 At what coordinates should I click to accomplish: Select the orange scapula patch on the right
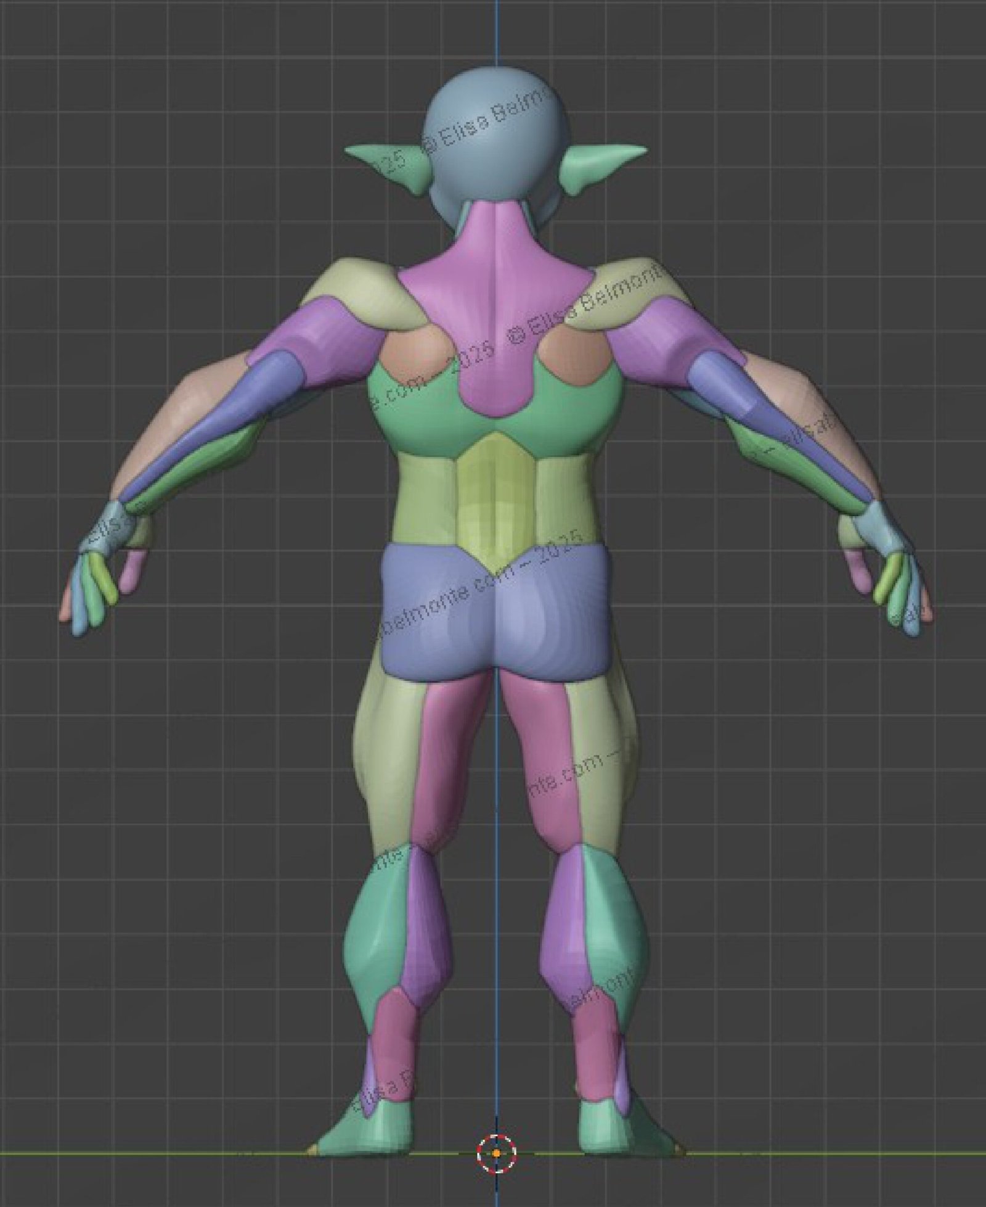[576, 352]
